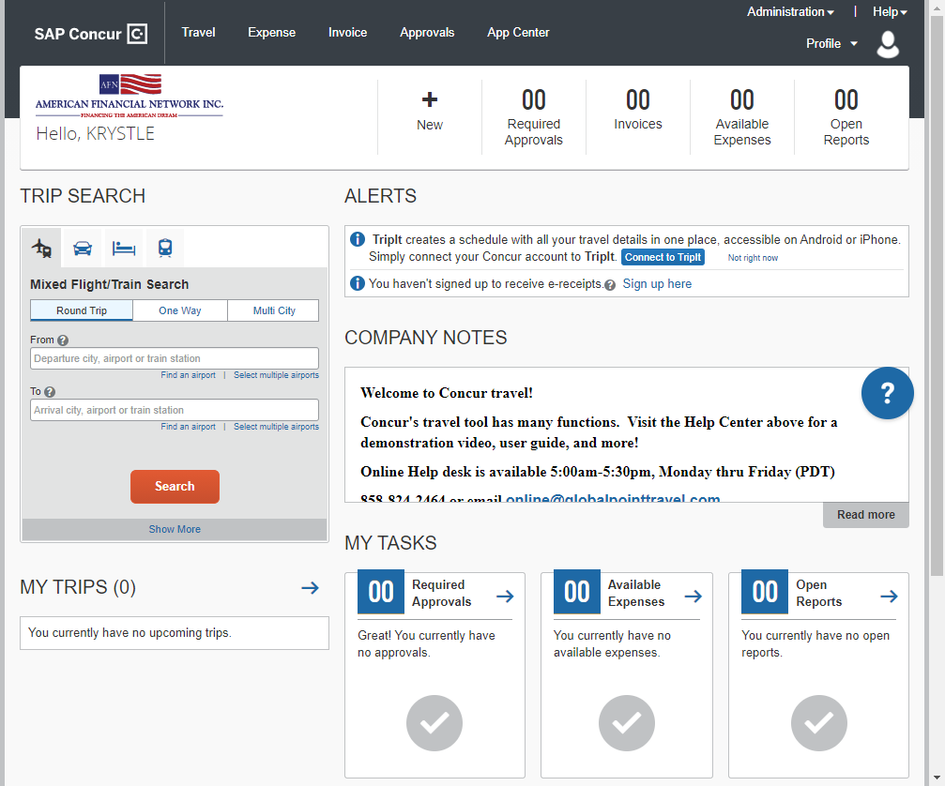
Task: Focus the Arrival city input field
Action: 175,410
